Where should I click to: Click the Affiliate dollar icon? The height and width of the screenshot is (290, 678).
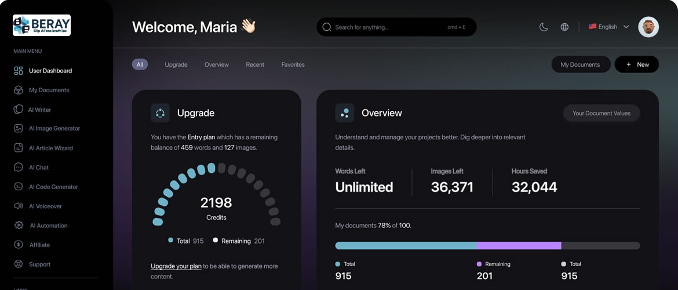point(19,245)
